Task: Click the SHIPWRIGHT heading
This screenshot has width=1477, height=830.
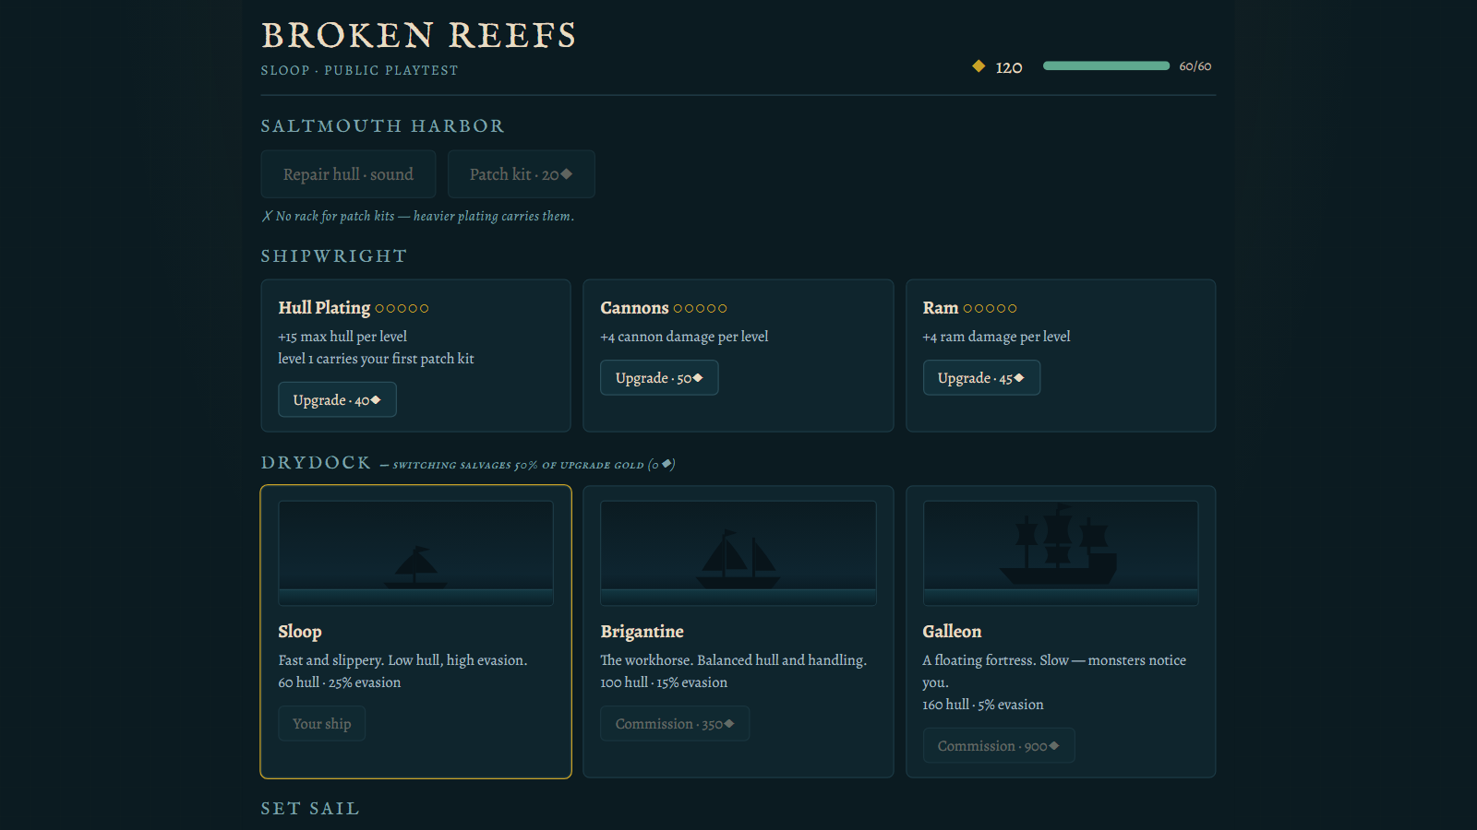Action: click(334, 255)
